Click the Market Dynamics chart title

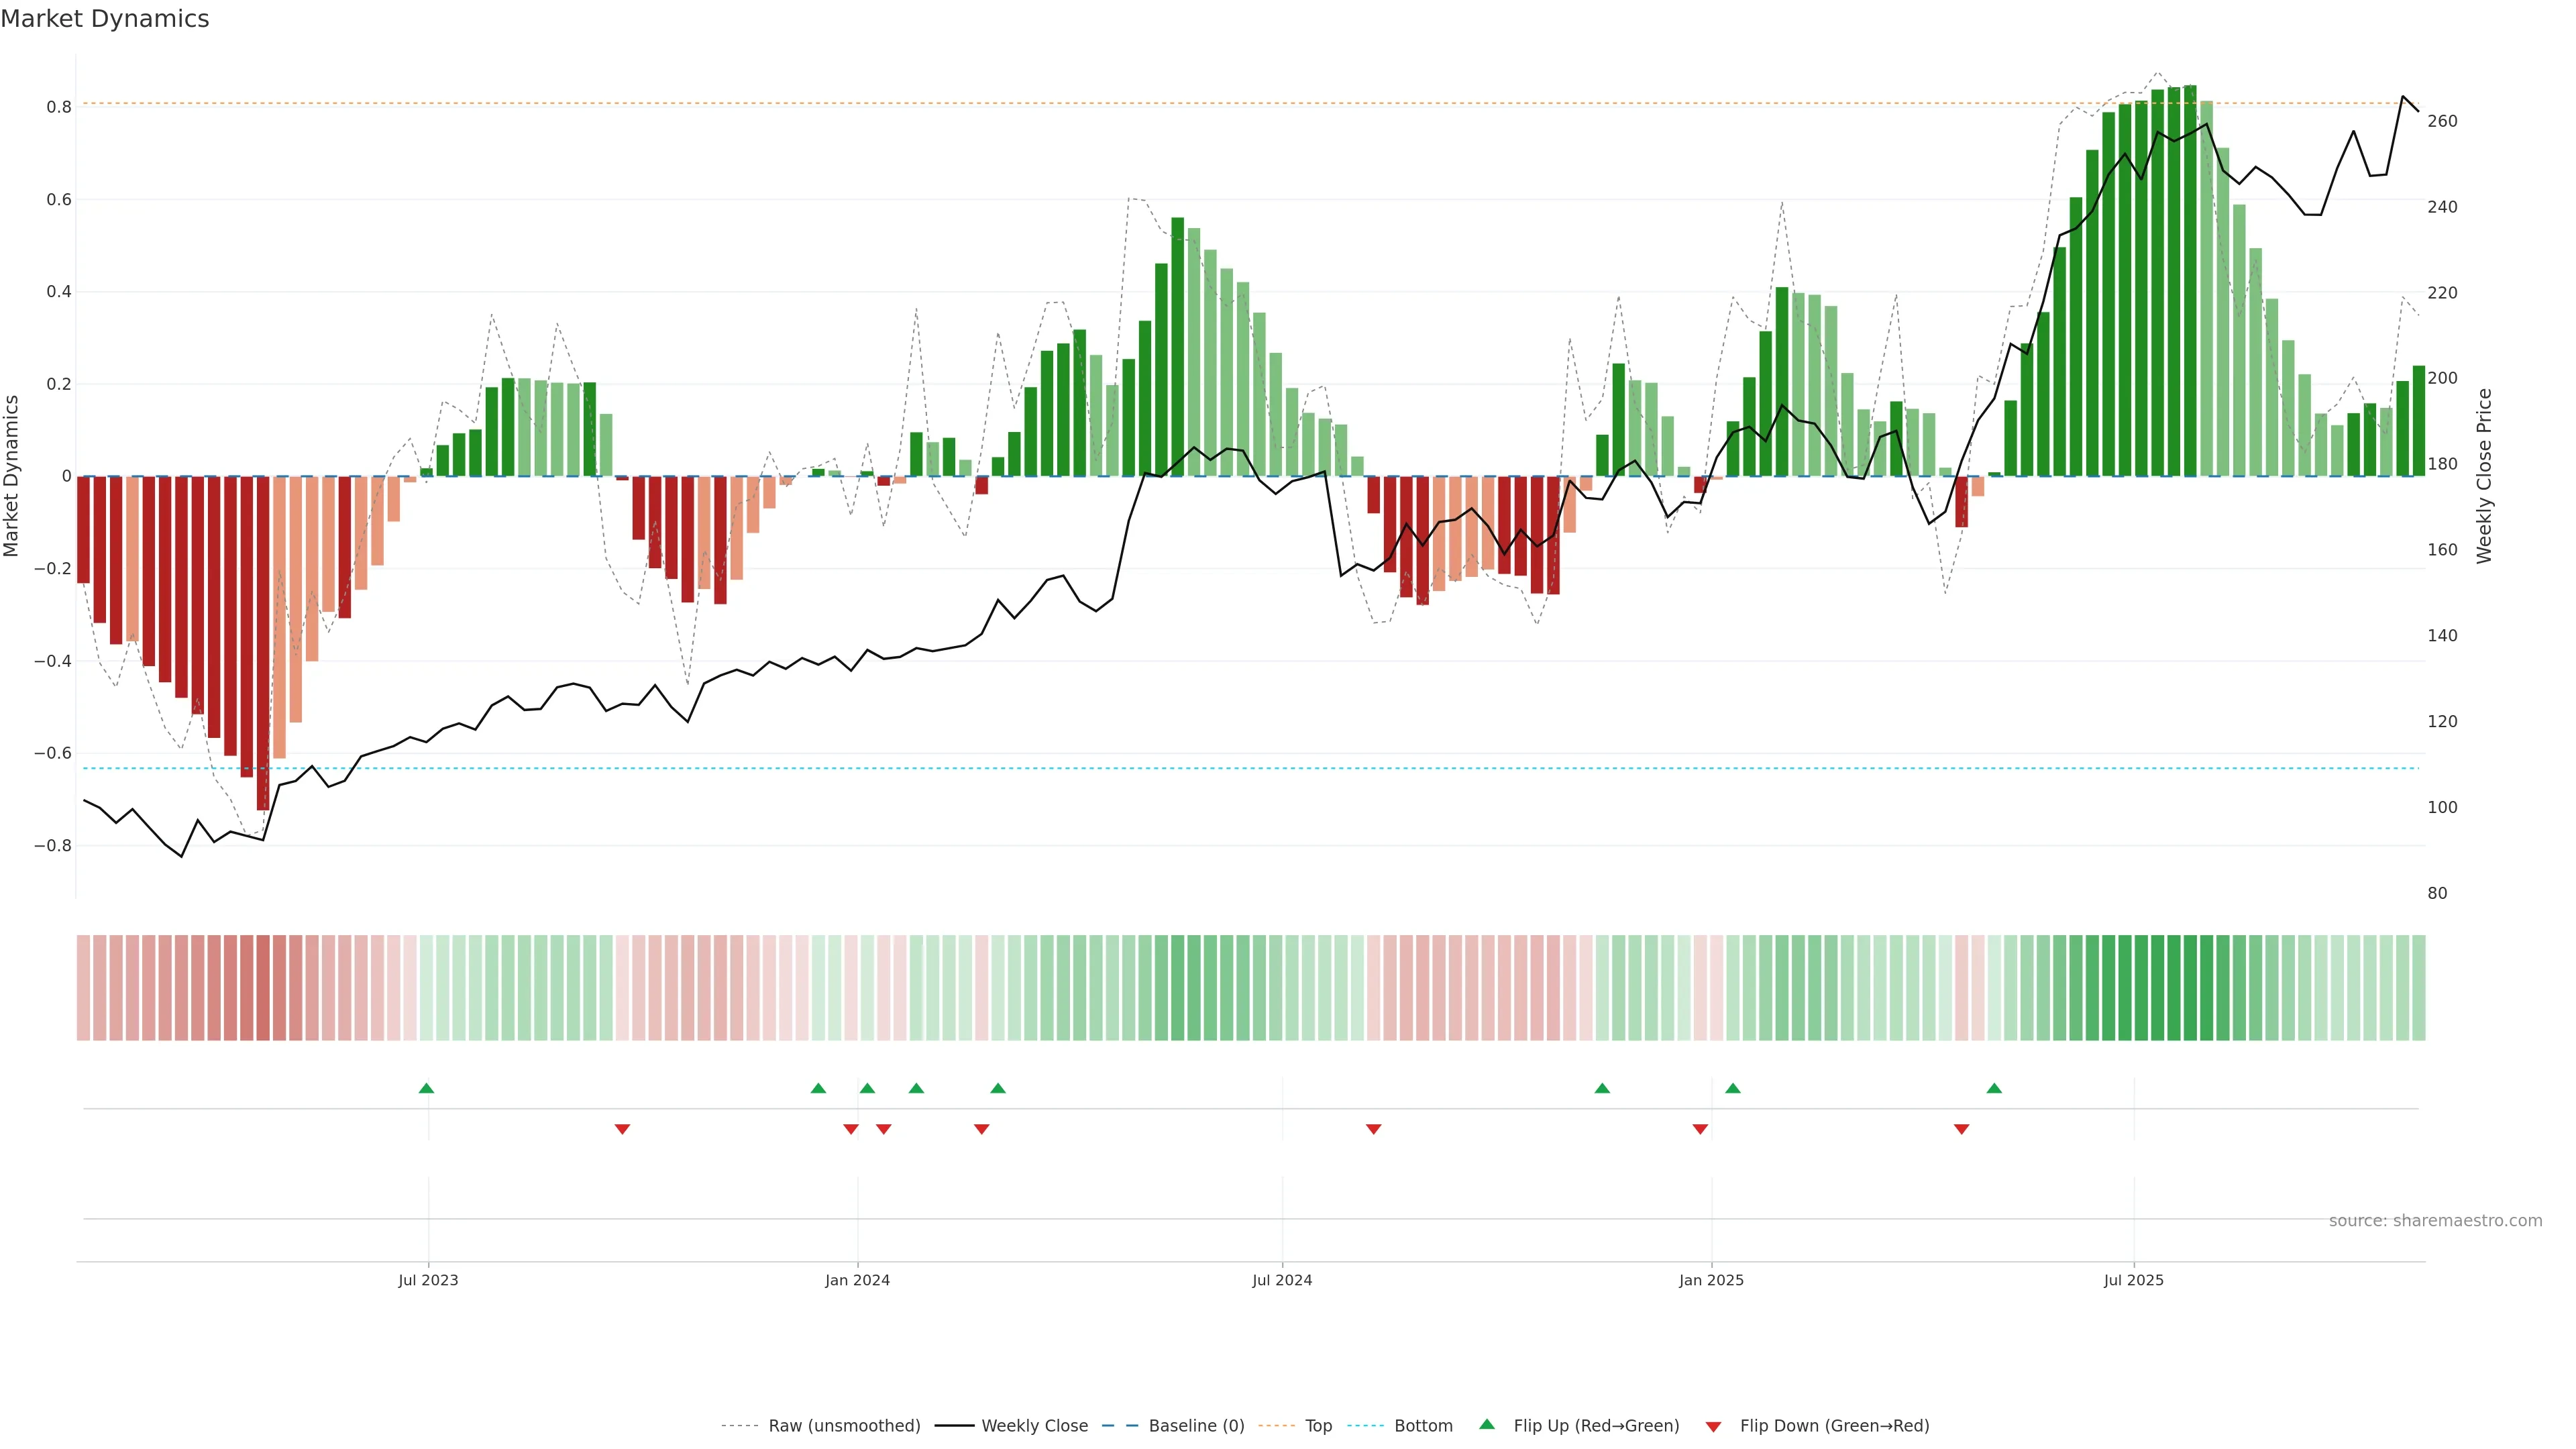point(105,19)
